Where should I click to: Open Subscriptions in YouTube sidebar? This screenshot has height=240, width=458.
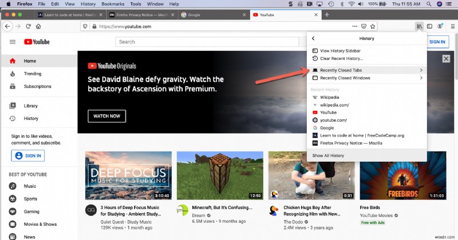click(40, 86)
